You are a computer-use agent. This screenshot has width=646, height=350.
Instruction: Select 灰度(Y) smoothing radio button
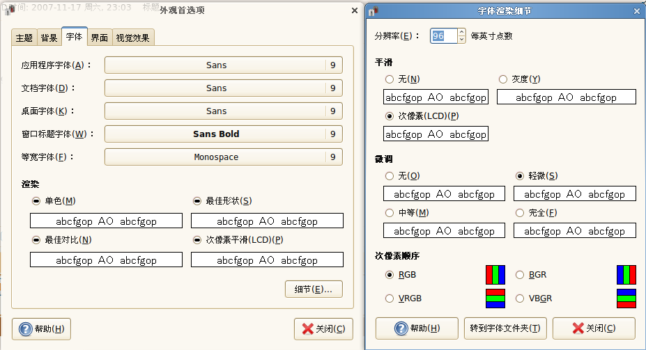coord(503,79)
